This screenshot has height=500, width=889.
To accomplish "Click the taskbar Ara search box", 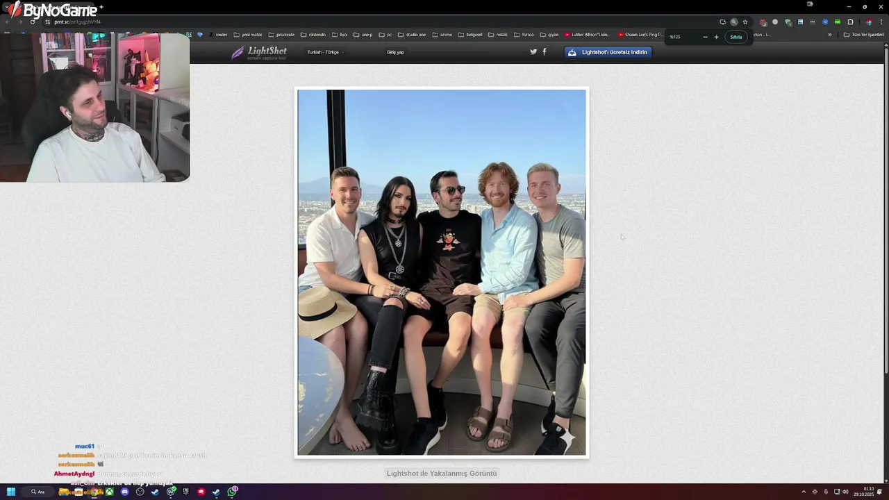I will point(38,492).
